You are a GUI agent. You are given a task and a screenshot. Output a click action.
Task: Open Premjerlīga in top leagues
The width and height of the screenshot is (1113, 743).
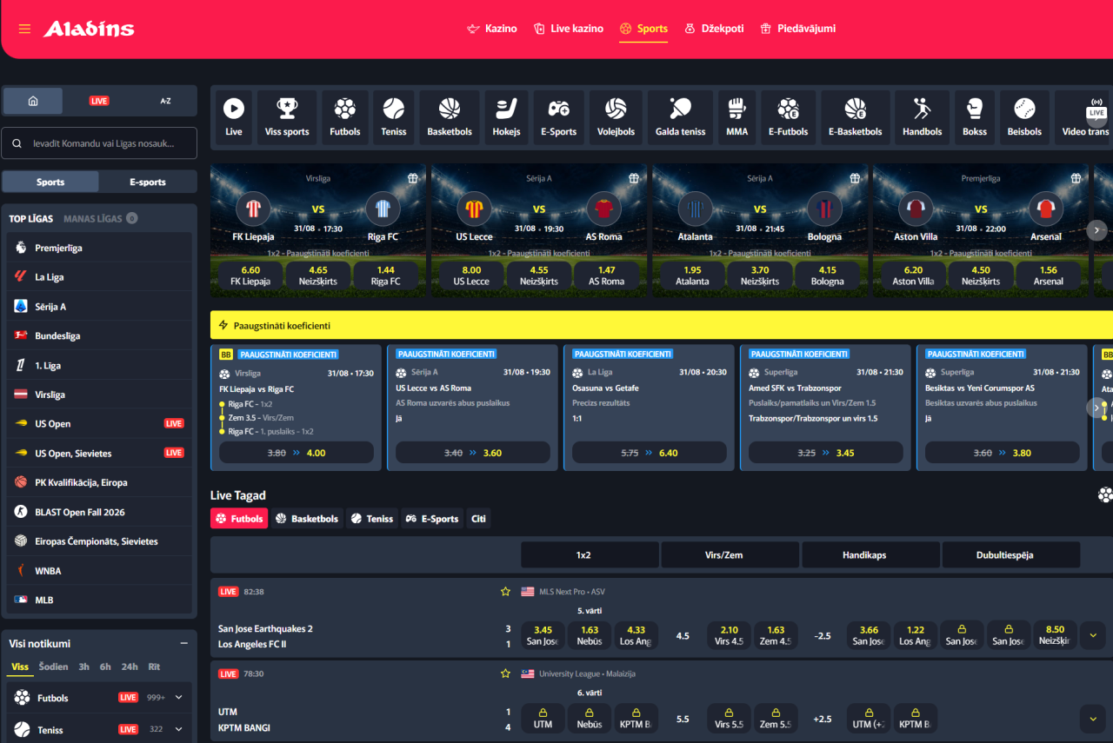tap(98, 248)
